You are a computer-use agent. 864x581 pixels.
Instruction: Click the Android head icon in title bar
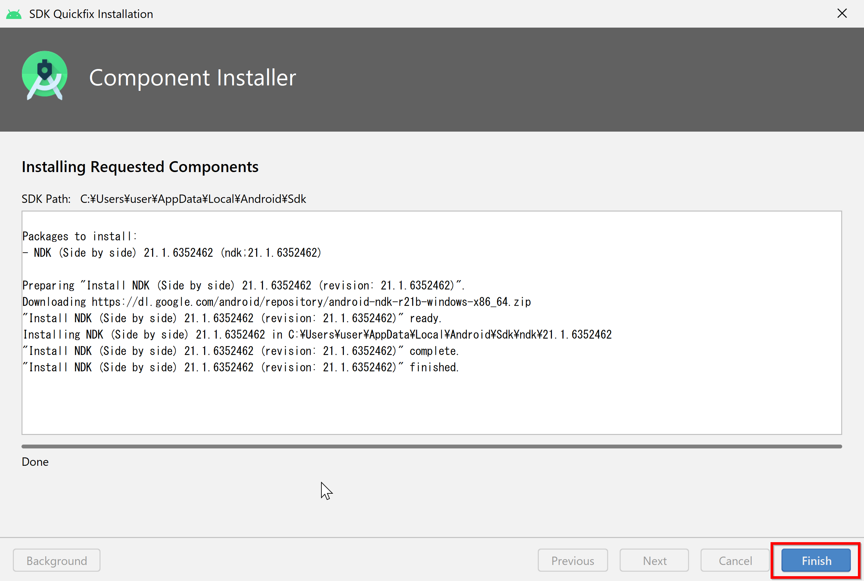click(14, 14)
